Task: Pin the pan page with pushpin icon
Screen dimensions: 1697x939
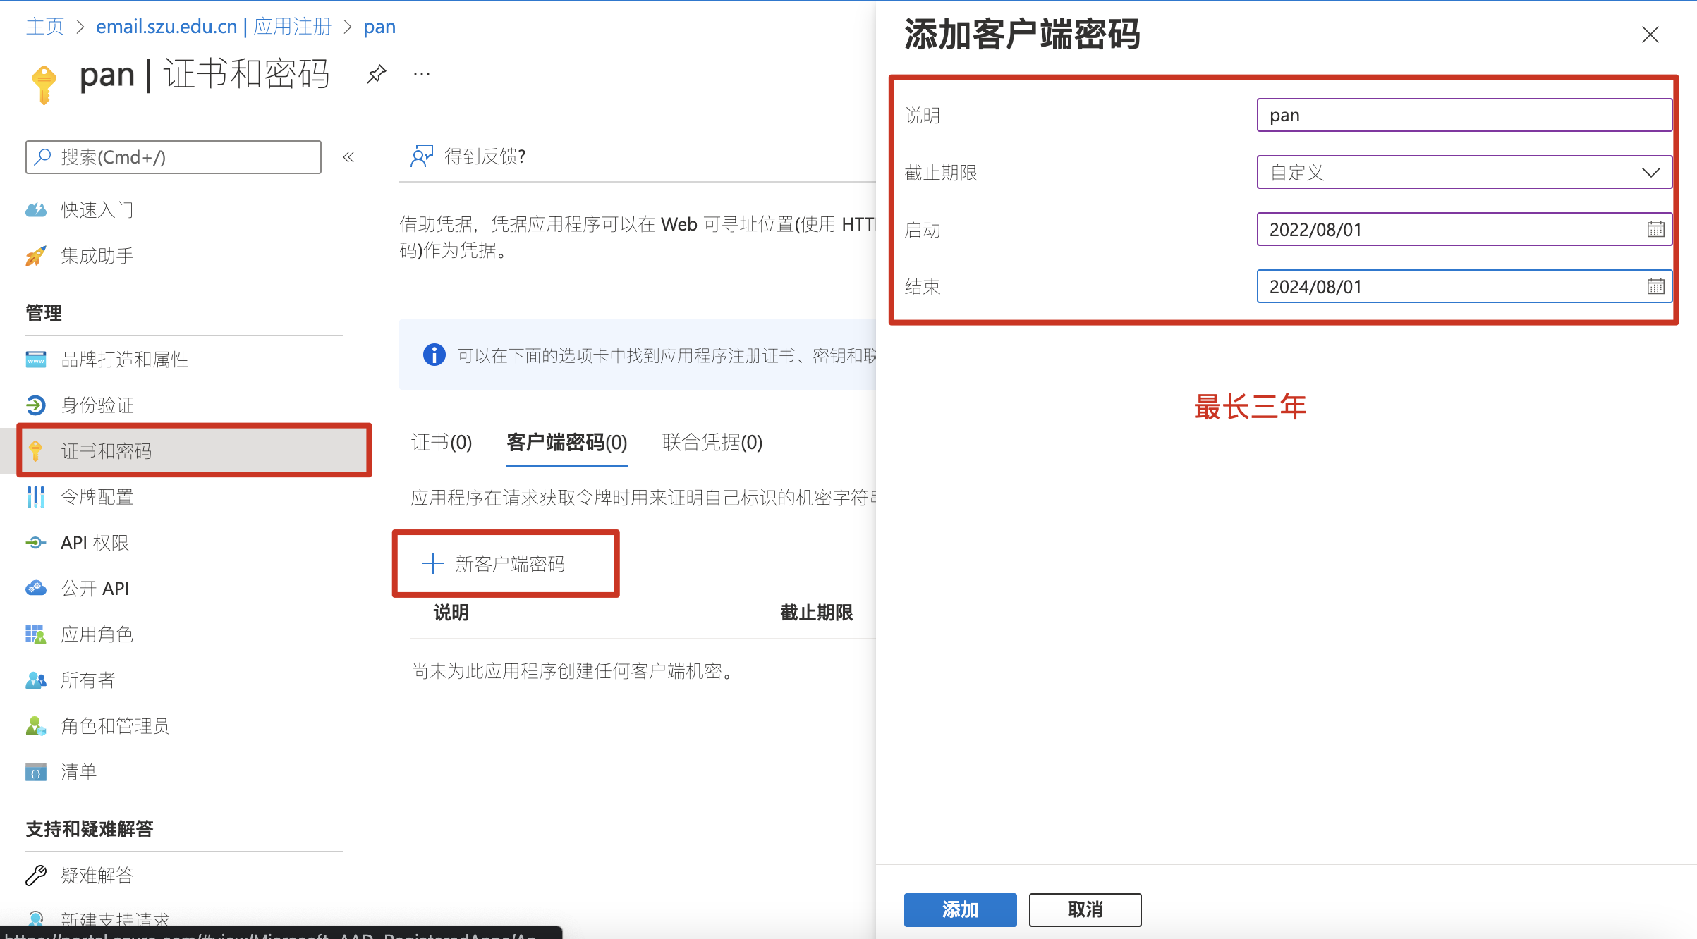Action: [377, 74]
